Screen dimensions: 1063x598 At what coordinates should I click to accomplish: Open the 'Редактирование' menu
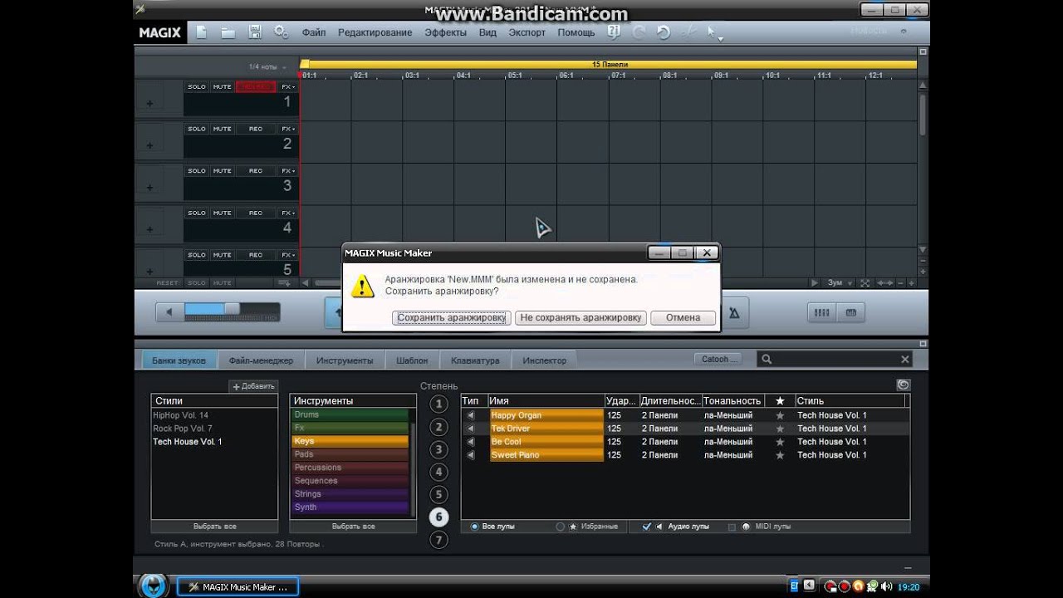click(x=375, y=32)
